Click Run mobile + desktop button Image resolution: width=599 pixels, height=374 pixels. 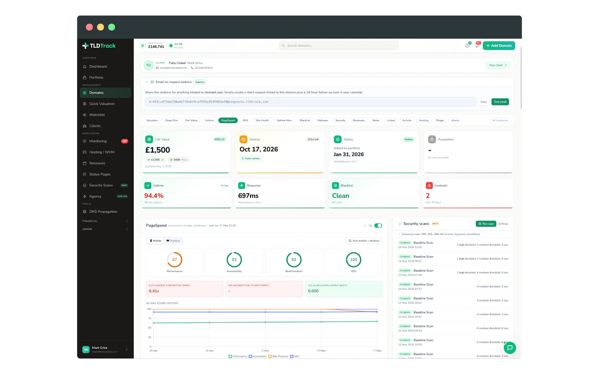pyautogui.click(x=364, y=241)
